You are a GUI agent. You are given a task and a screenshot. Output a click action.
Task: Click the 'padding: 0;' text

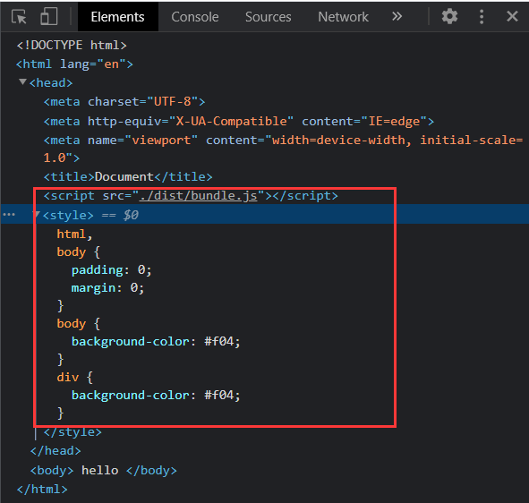(x=112, y=270)
